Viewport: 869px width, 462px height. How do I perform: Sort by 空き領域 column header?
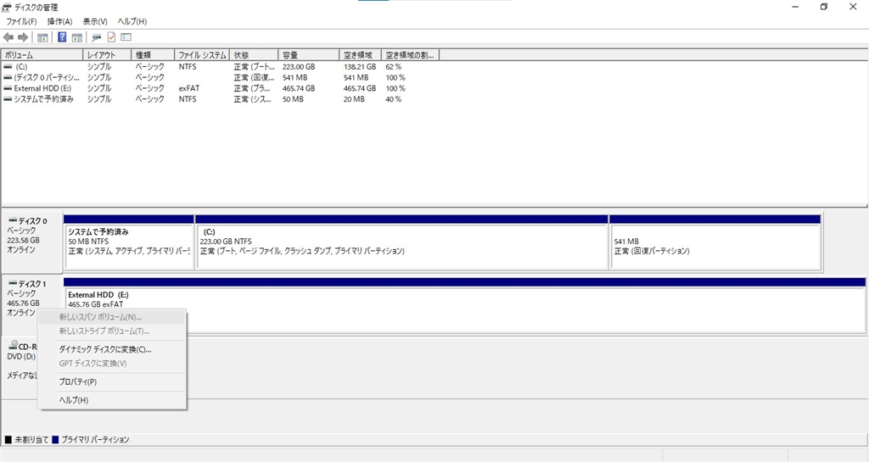click(x=360, y=55)
